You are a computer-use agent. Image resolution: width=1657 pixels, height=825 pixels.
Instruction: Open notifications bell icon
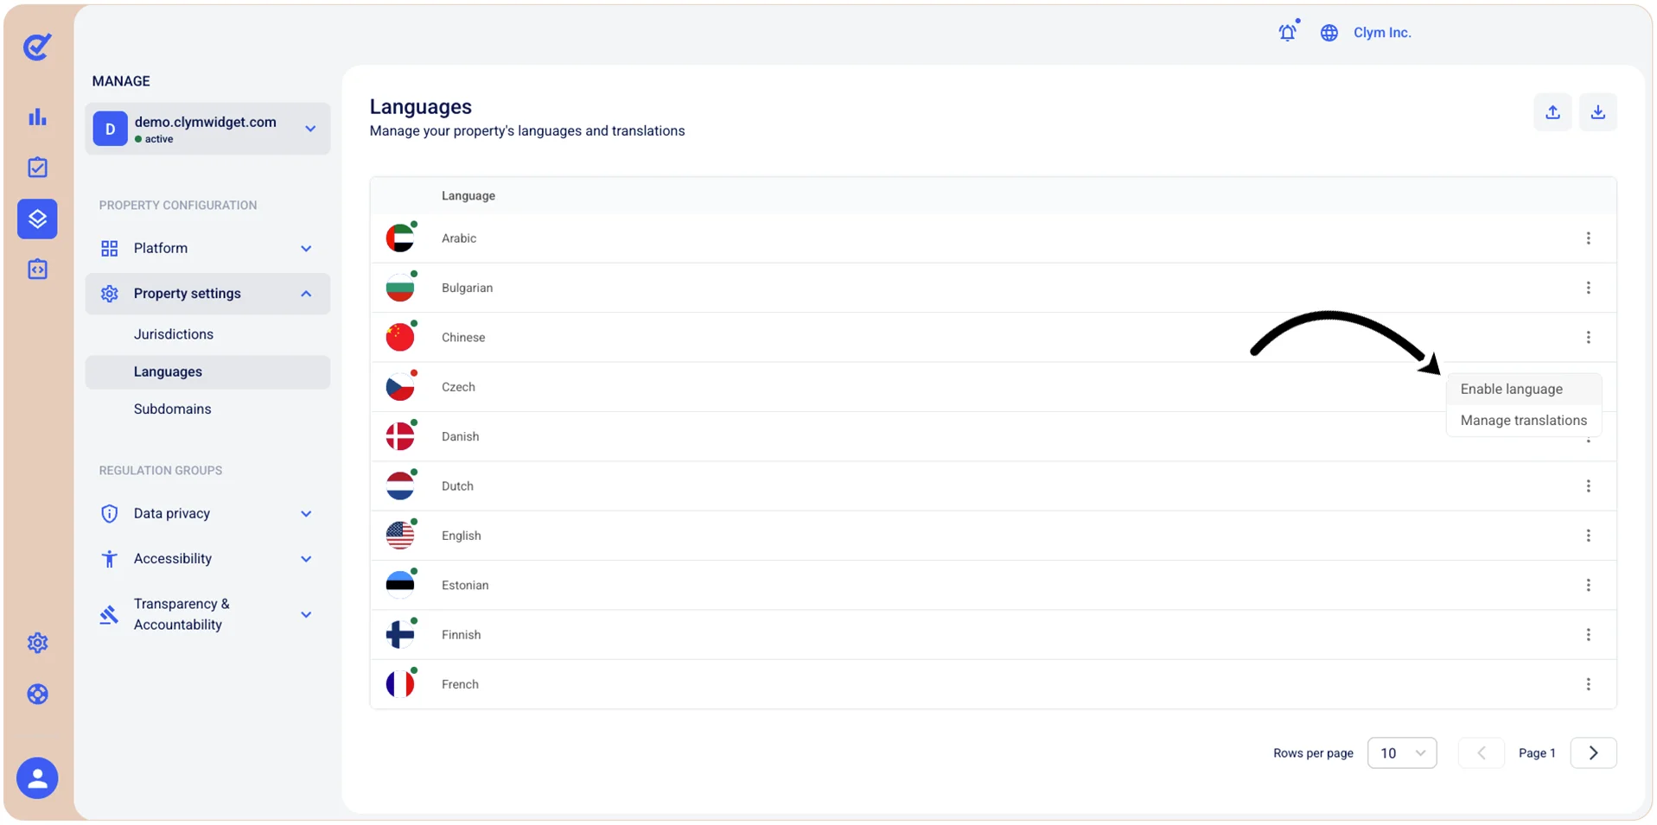click(1288, 32)
